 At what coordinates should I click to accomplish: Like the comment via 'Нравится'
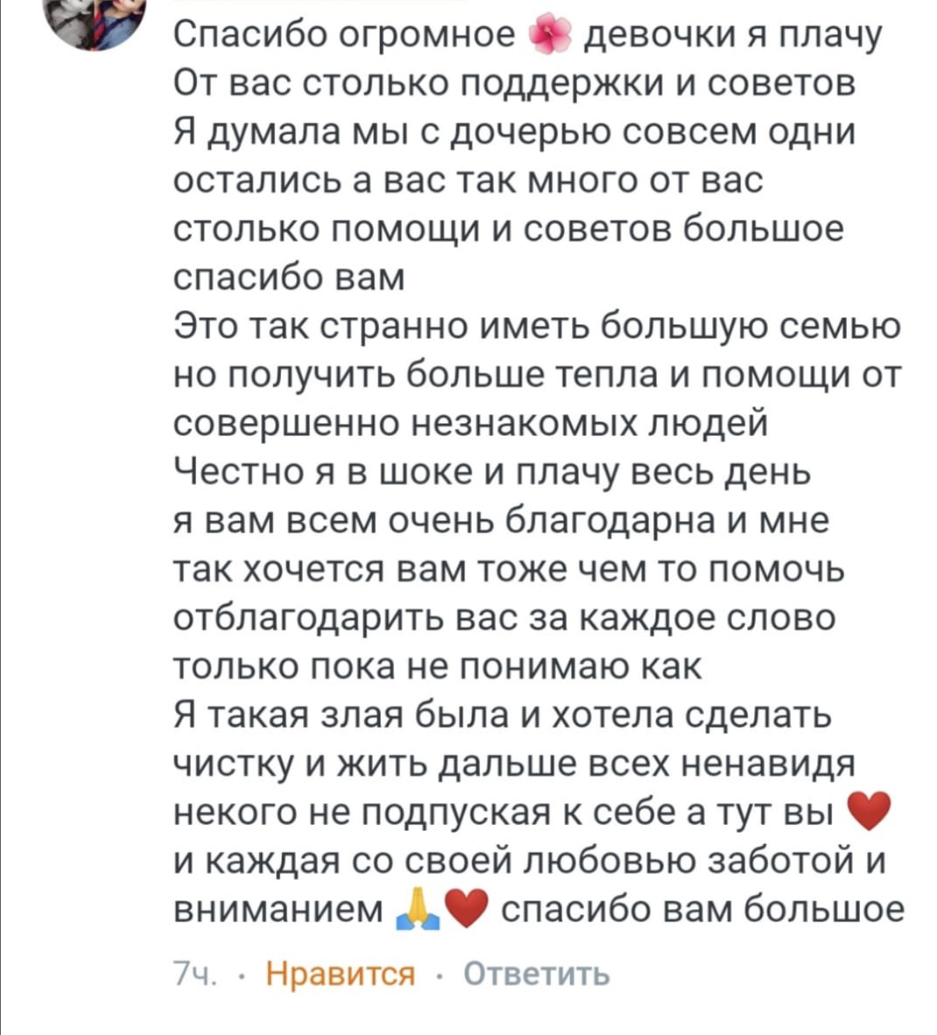click(341, 975)
